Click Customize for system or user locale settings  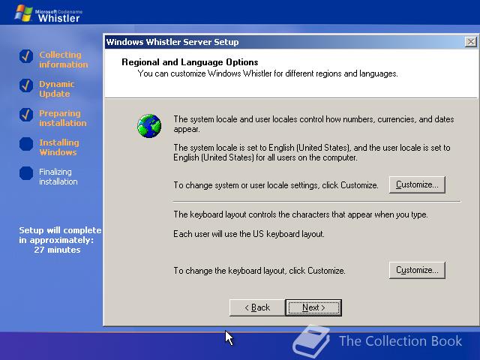(417, 184)
